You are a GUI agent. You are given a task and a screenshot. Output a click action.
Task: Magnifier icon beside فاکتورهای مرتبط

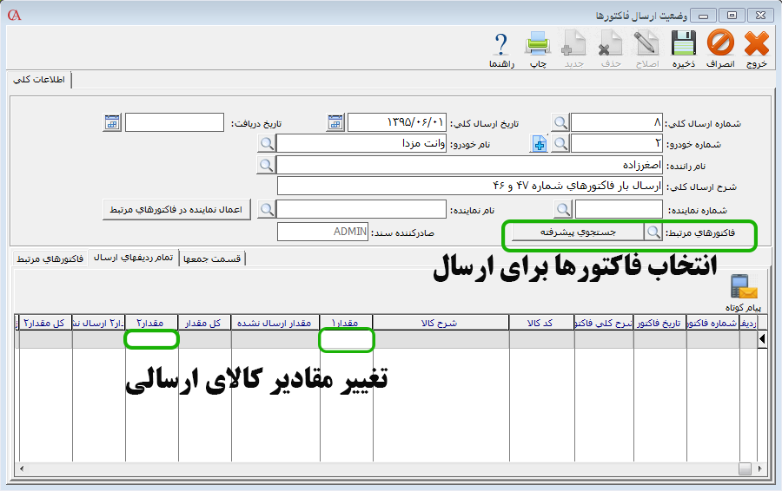(653, 232)
